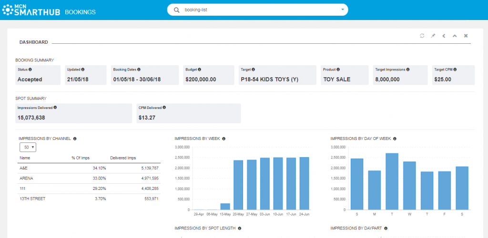488x238 pixels.
Task: Click the Delivered Imps column header
Action: pyautogui.click(x=123, y=158)
